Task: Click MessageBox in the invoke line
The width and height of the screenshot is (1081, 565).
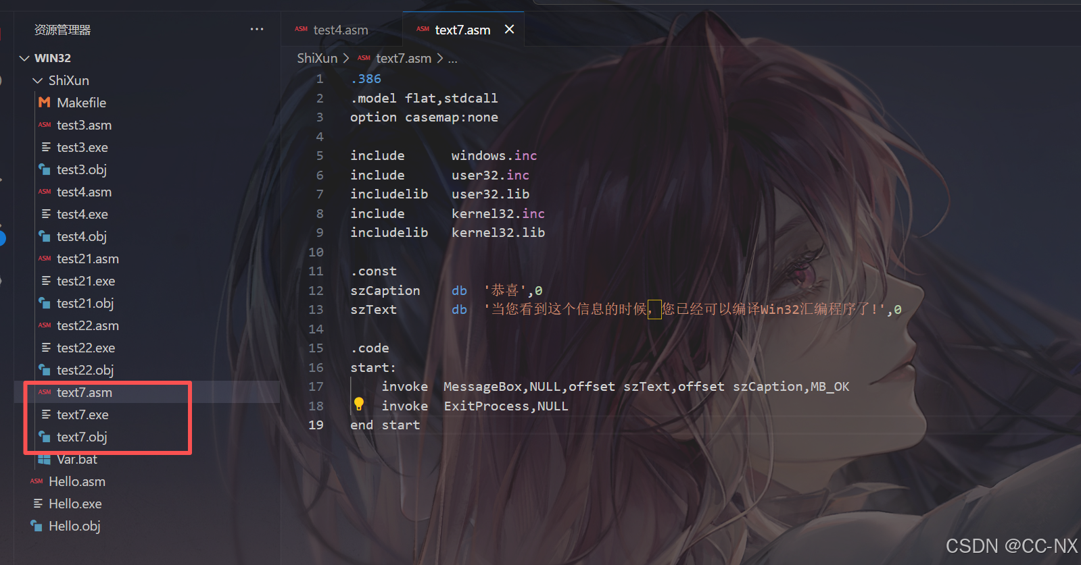Action: tap(483, 387)
